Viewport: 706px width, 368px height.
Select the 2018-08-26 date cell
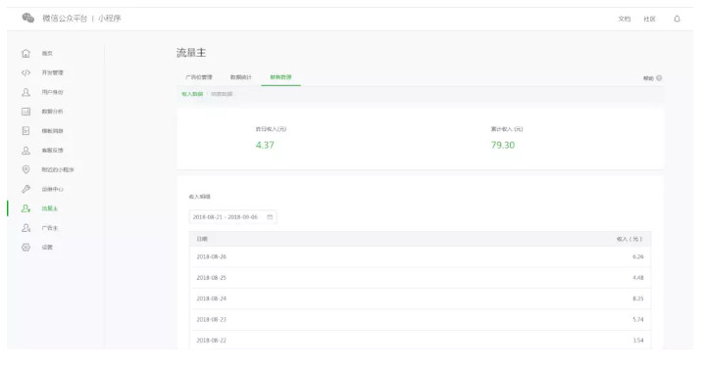click(211, 256)
